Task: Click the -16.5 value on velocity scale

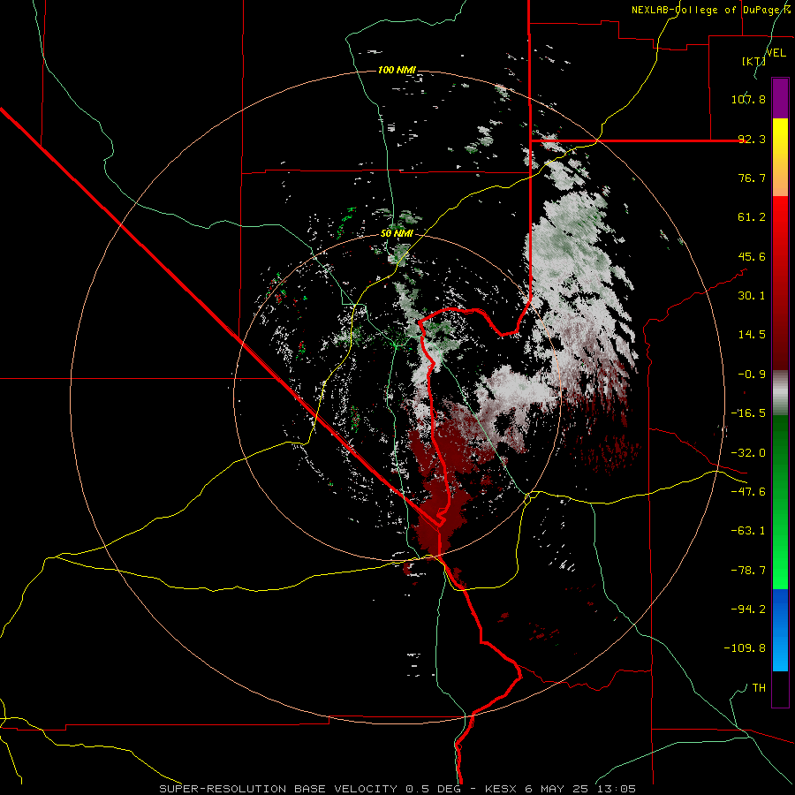Action: [748, 413]
